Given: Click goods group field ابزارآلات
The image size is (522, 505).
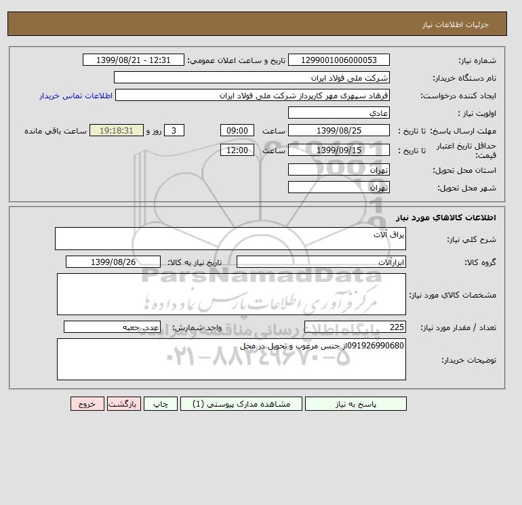Looking at the screenshot, I should (321, 262).
